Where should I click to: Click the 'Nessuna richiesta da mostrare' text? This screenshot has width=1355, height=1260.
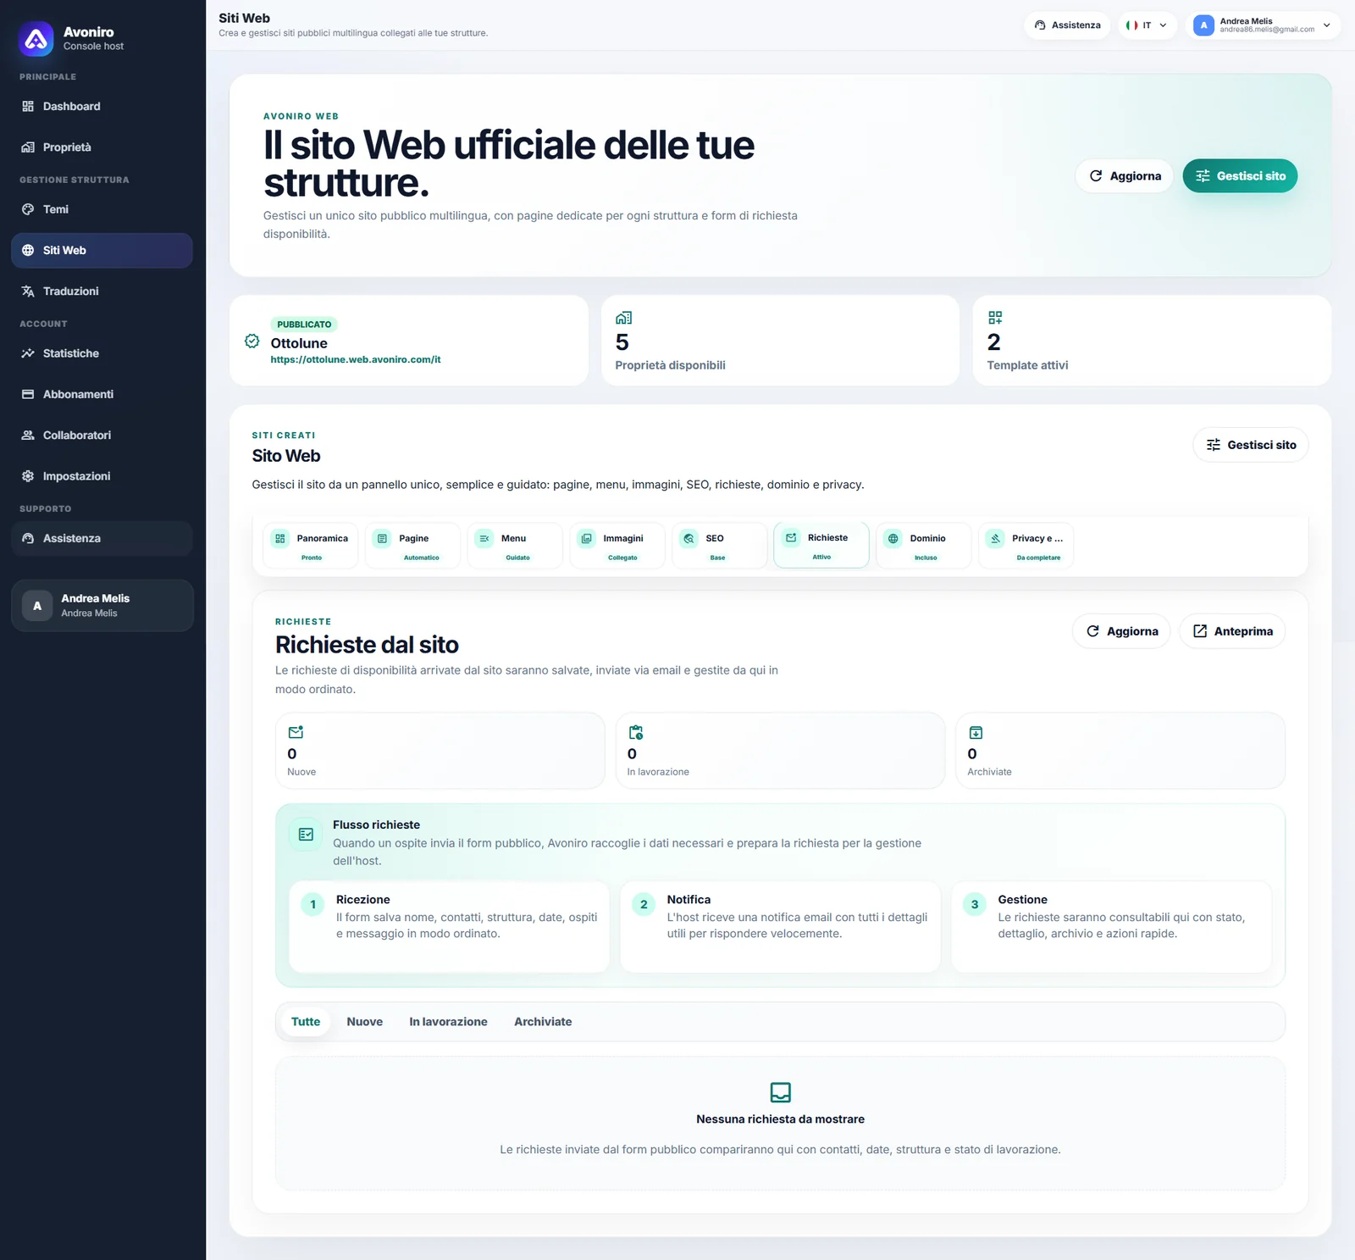[x=781, y=1119]
